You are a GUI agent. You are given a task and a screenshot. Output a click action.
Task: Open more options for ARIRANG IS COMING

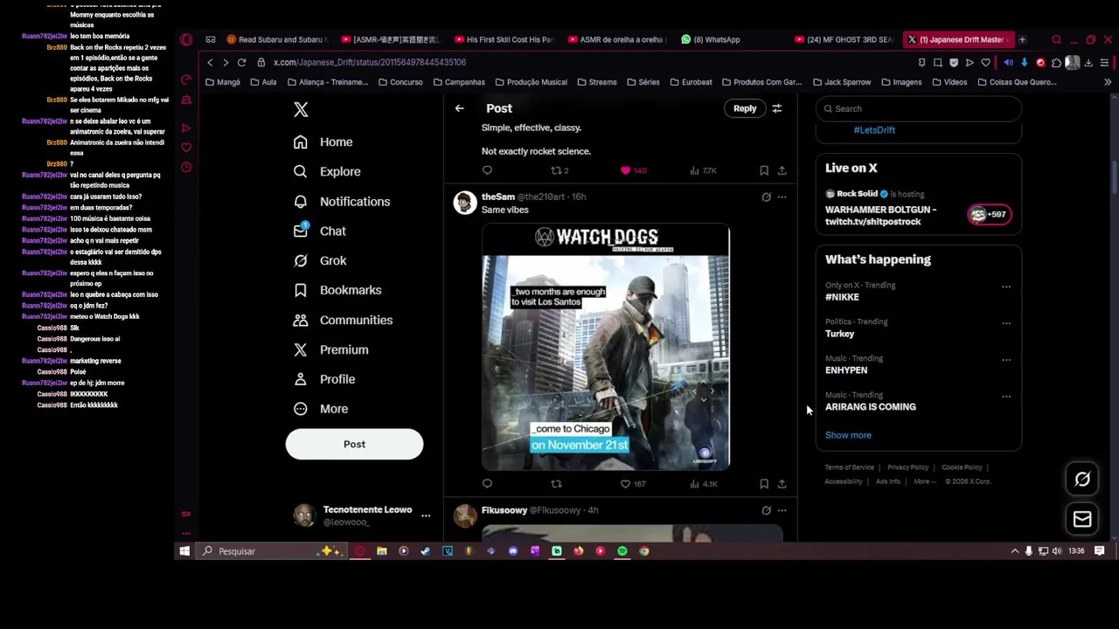pyautogui.click(x=1006, y=397)
